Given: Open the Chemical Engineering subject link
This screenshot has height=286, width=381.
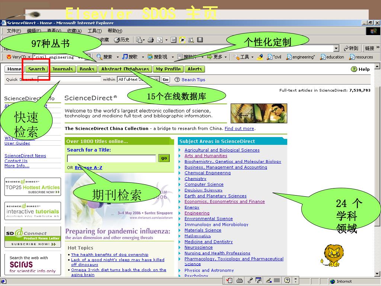Looking at the screenshot, I should 208,173.
